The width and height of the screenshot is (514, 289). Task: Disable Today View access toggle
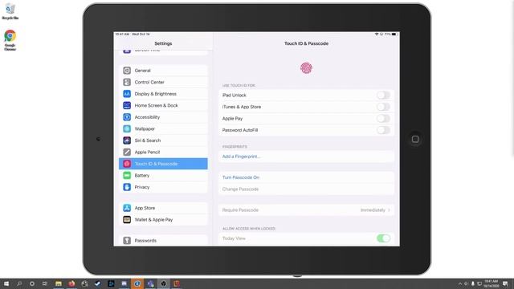pyautogui.click(x=383, y=238)
